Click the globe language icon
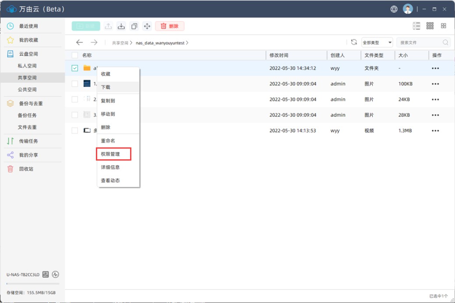Image resolution: width=455 pixels, height=303 pixels. tap(394, 9)
